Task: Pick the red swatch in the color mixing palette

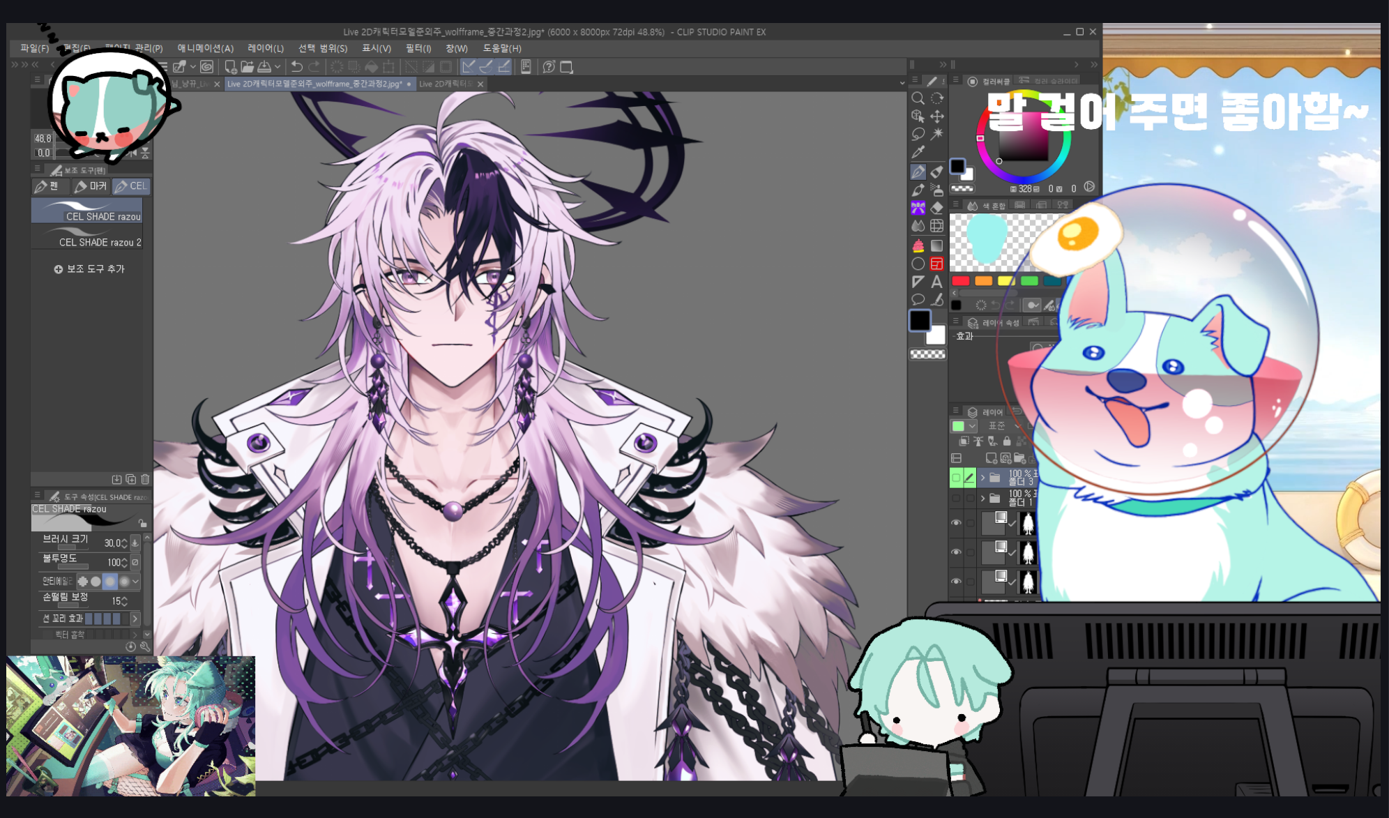Action: click(960, 281)
